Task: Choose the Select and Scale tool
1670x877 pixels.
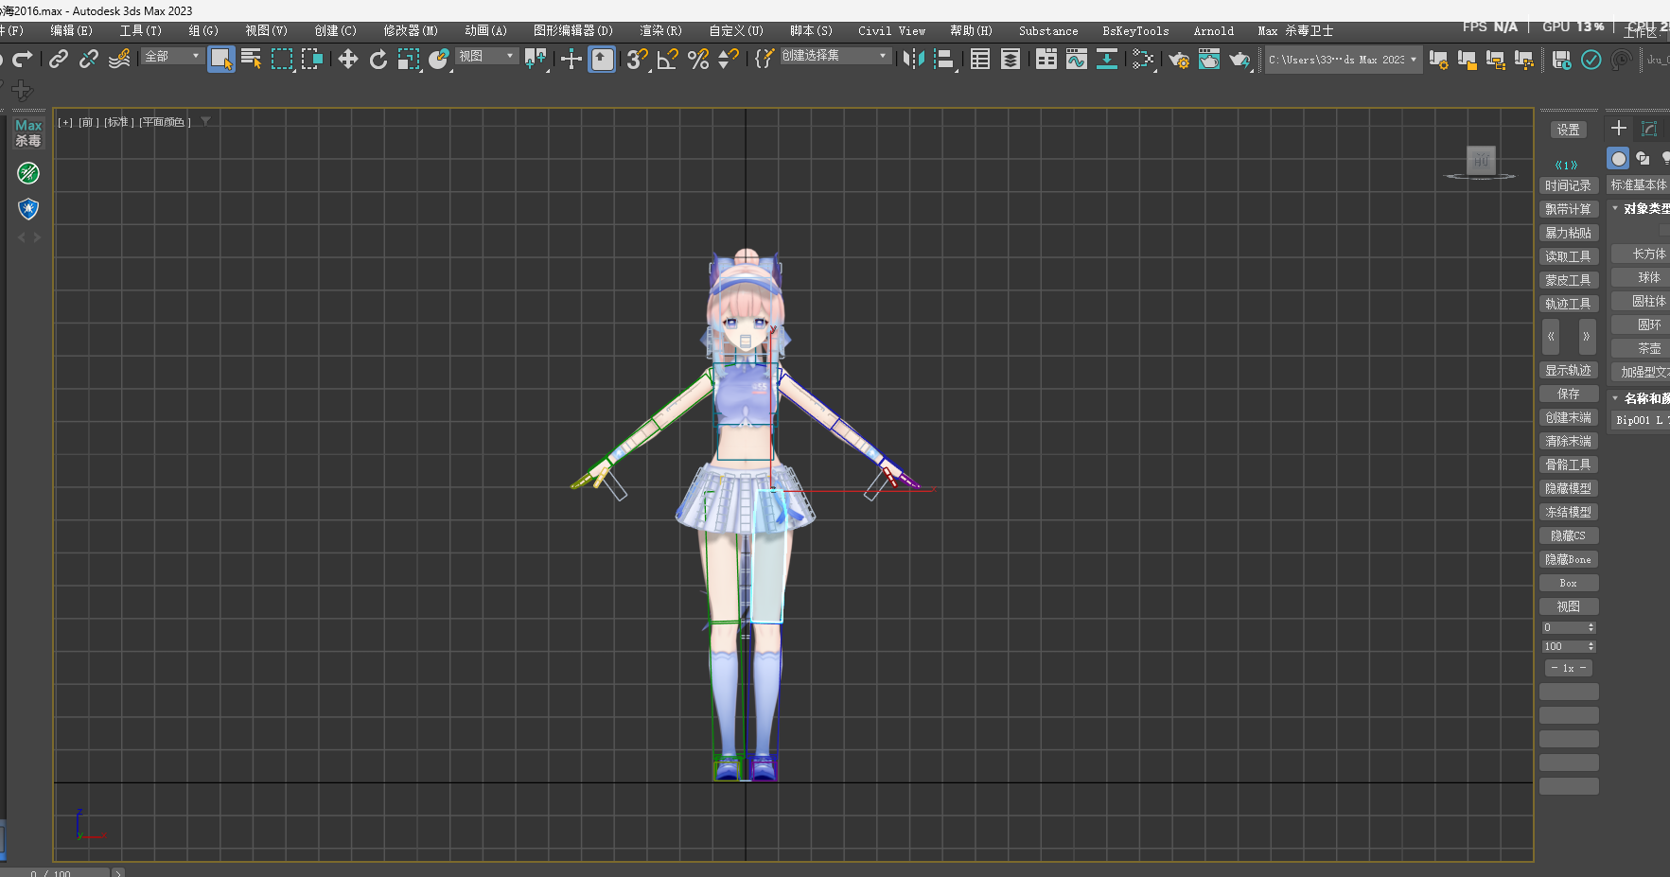Action: pyautogui.click(x=409, y=60)
